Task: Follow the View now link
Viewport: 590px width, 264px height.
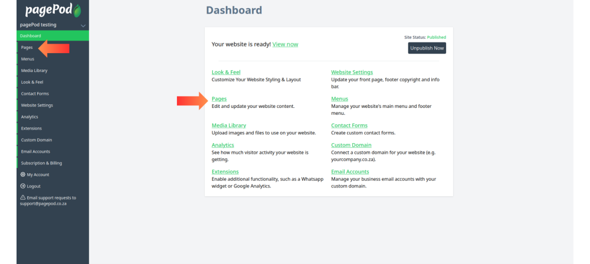Action: 285,44
